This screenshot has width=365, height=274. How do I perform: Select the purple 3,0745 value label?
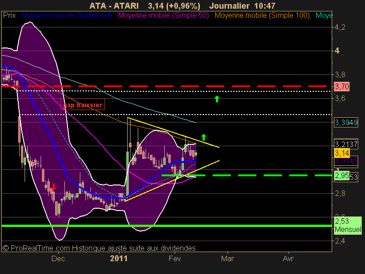coord(346,161)
